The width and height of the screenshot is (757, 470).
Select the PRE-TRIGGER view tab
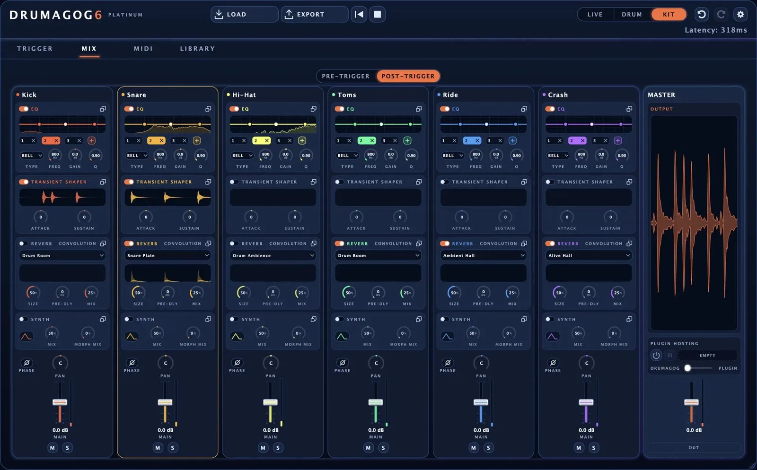pos(346,76)
